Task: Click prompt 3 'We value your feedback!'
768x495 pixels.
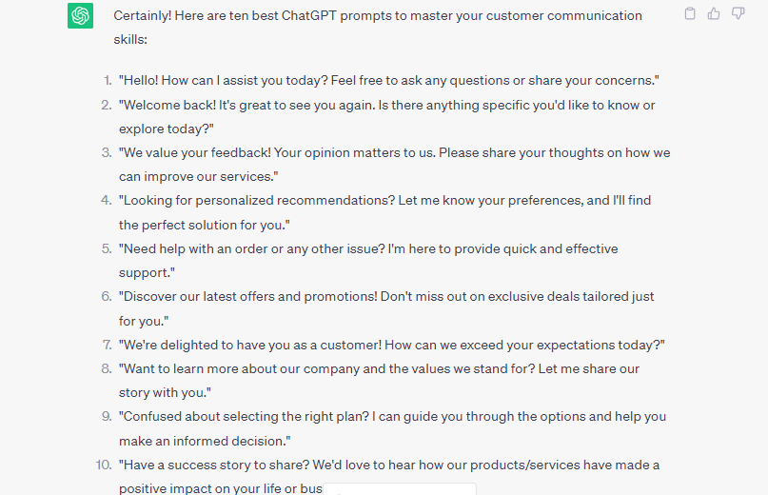Action: (x=394, y=165)
